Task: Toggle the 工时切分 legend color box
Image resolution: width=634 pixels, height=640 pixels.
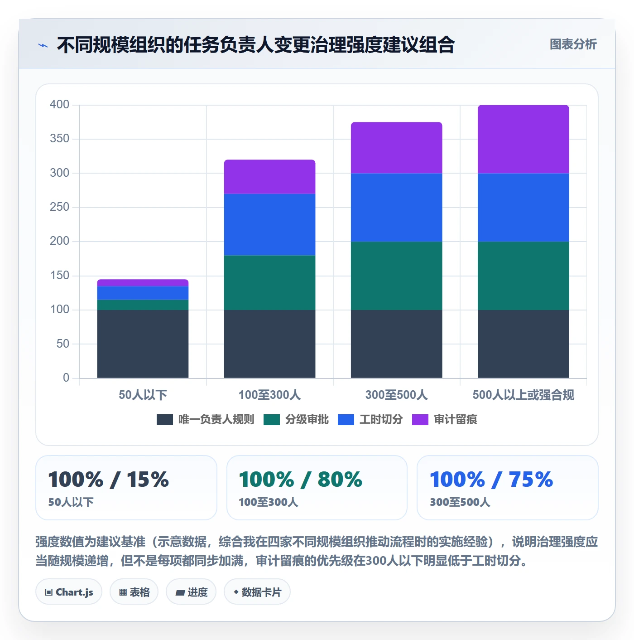Action: click(346, 420)
